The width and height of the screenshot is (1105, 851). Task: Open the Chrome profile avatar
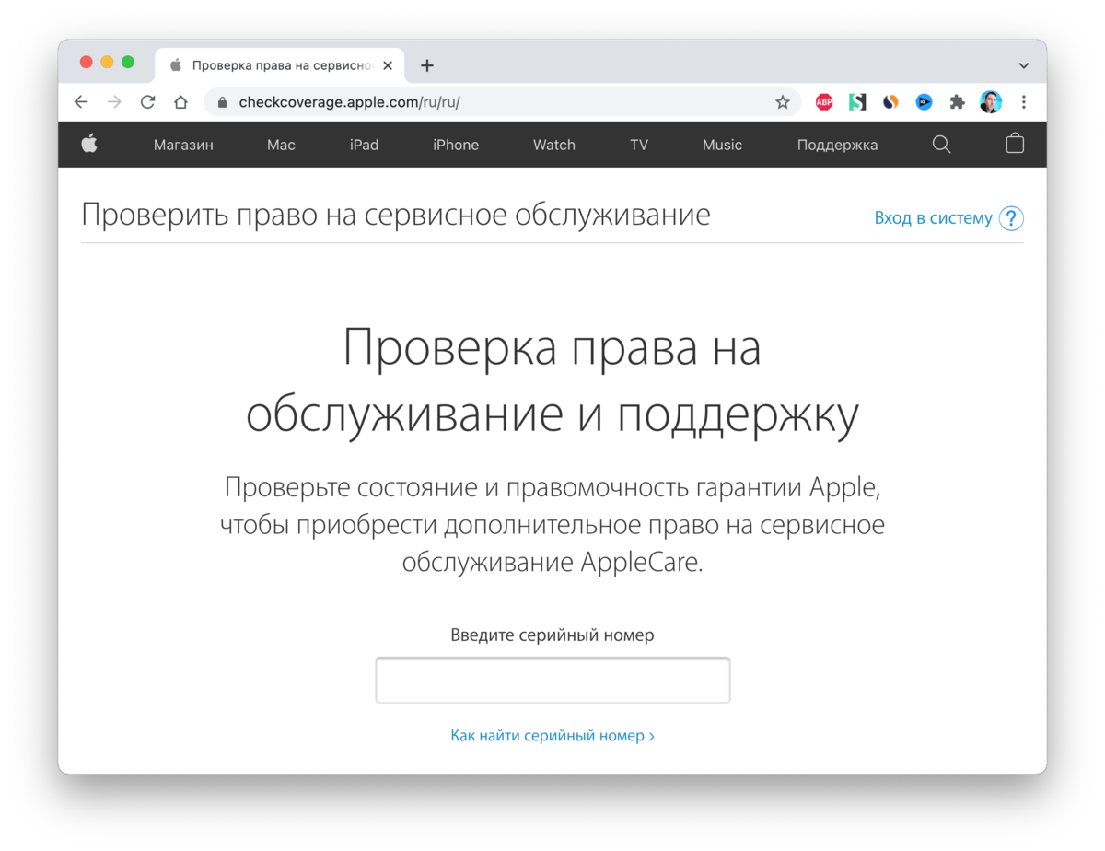pos(991,102)
